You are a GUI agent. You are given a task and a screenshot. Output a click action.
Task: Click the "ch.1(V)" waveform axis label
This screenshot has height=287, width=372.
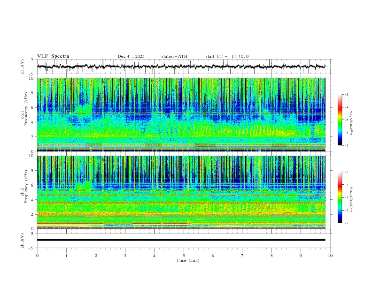[23, 67]
